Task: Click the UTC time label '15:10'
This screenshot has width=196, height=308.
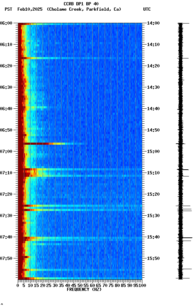Action: tap(153, 173)
